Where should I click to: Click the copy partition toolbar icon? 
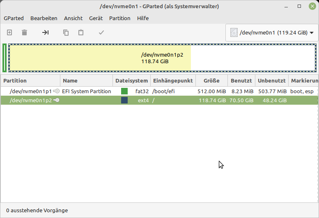coord(66,32)
